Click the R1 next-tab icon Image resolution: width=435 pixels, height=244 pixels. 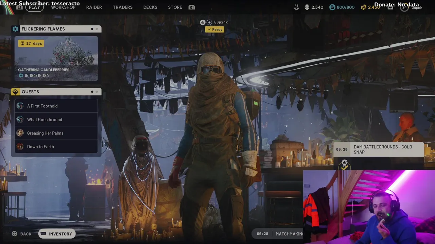click(x=192, y=7)
